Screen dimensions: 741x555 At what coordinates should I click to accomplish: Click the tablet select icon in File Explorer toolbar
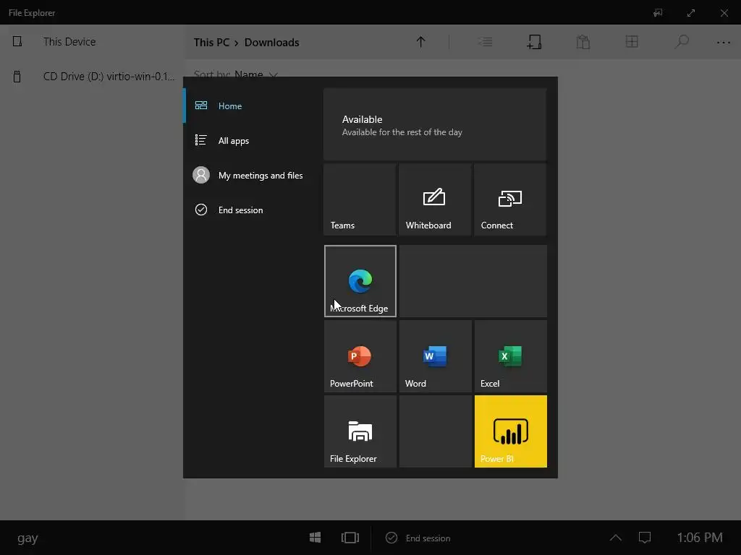pyautogui.click(x=534, y=42)
